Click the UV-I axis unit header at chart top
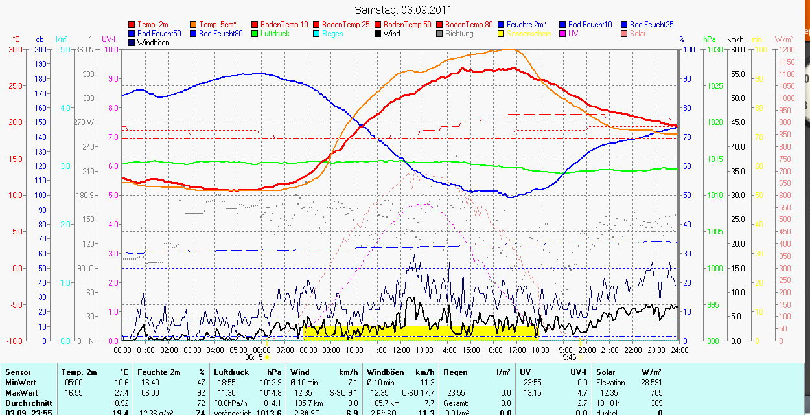 109,39
